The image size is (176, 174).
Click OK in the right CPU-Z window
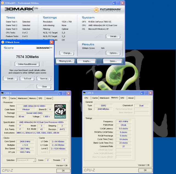coord(145,170)
